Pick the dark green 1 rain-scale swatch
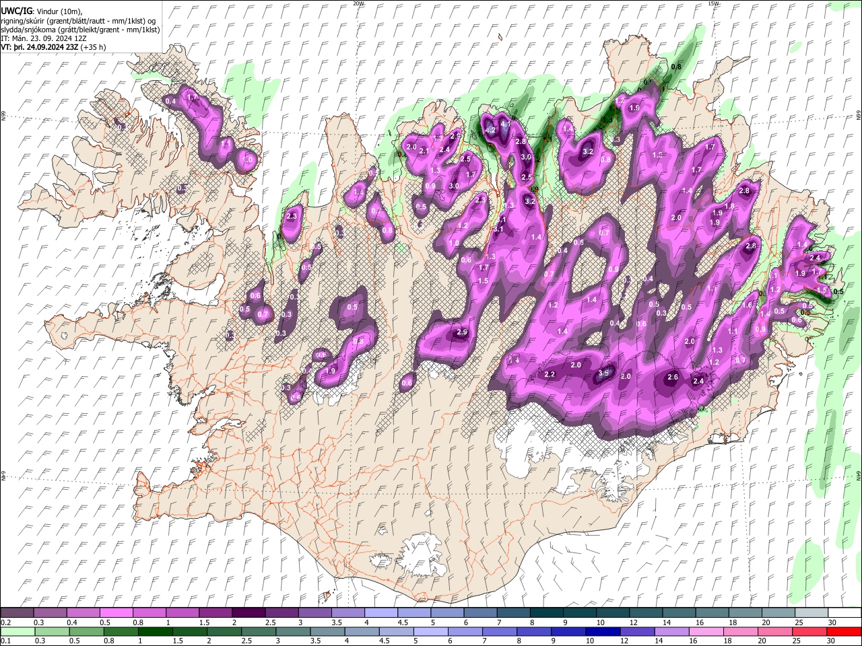 point(155,631)
